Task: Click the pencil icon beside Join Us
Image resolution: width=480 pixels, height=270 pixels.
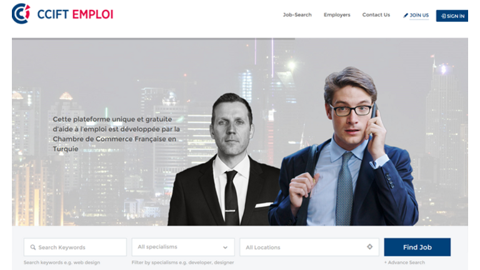Action: [406, 15]
